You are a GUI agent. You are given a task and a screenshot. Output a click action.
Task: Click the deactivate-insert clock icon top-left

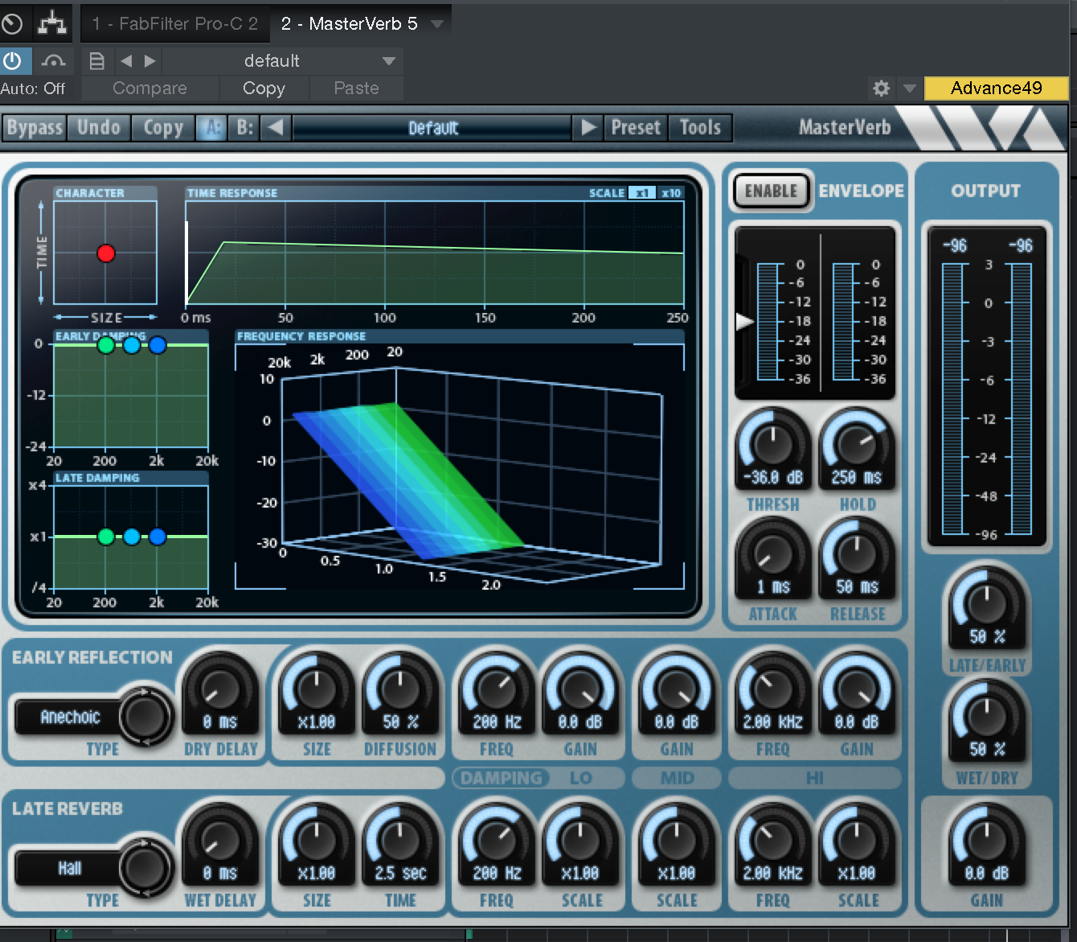(x=13, y=23)
